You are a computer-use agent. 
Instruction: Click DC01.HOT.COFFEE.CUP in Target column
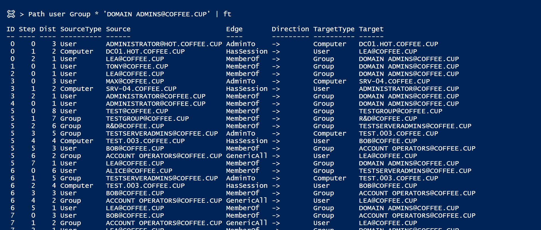[x=399, y=44]
